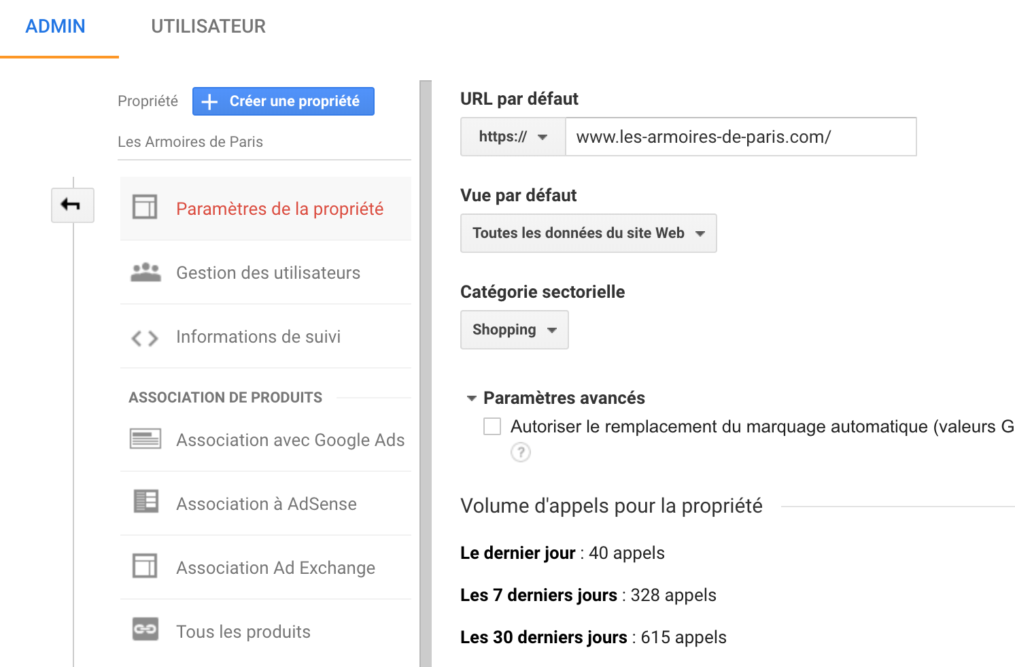Click the Informations de suivi code brackets icon
1015x667 pixels.
pos(145,338)
